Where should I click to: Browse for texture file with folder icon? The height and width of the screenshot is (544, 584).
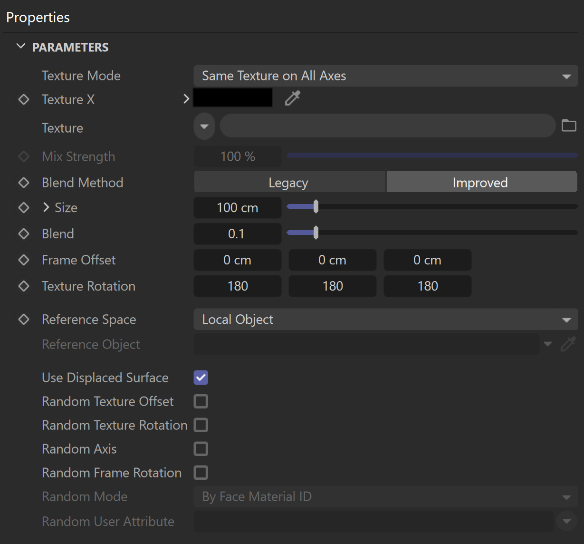(x=569, y=126)
